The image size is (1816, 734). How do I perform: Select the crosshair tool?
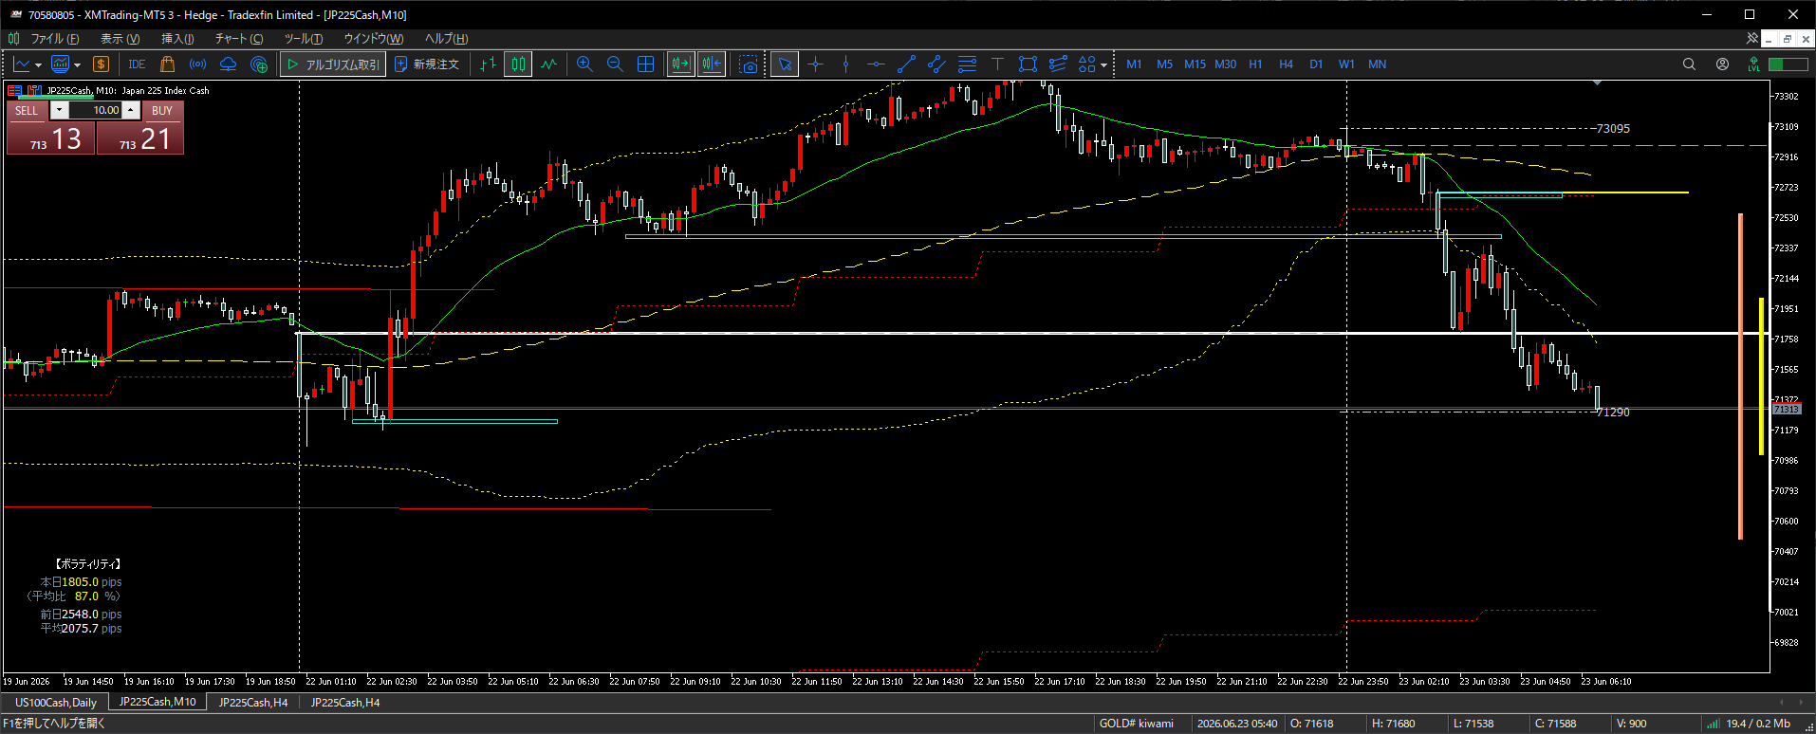click(x=815, y=64)
